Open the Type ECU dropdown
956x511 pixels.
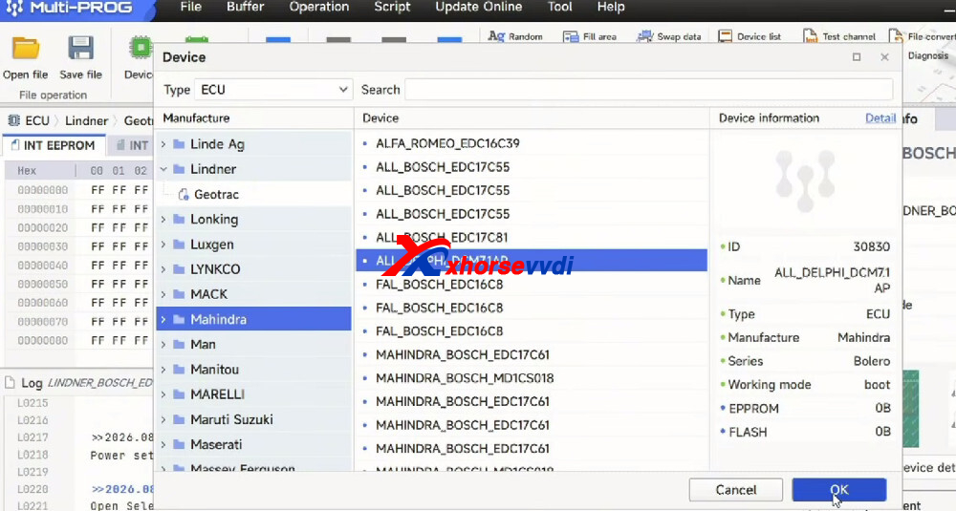(273, 90)
